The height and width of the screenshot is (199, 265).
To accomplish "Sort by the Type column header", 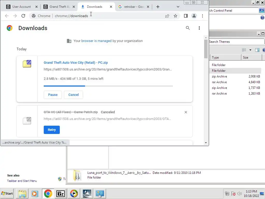I will coord(226,58).
